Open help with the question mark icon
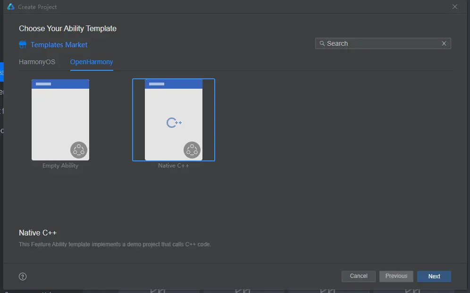 [23, 276]
